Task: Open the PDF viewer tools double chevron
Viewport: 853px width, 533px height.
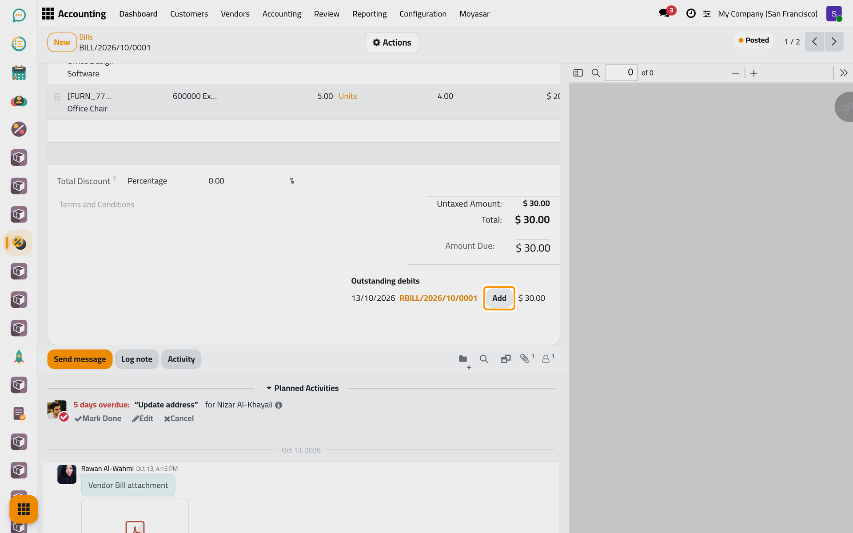Action: pos(844,73)
